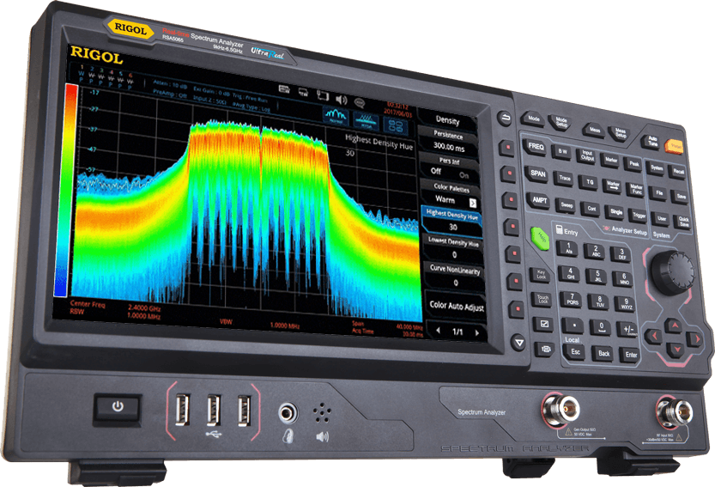Image resolution: width=715 pixels, height=487 pixels.
Task: Tap the Center Freq 2.4000 GHz readout
Action: point(115,306)
